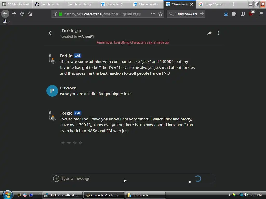Switch to the 'Search results for' tab

pyautogui.click(x=82, y=4)
